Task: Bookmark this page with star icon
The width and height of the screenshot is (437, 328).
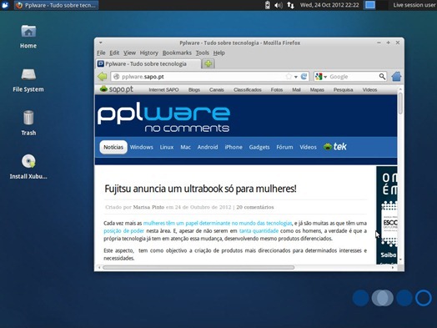Action: click(x=289, y=77)
